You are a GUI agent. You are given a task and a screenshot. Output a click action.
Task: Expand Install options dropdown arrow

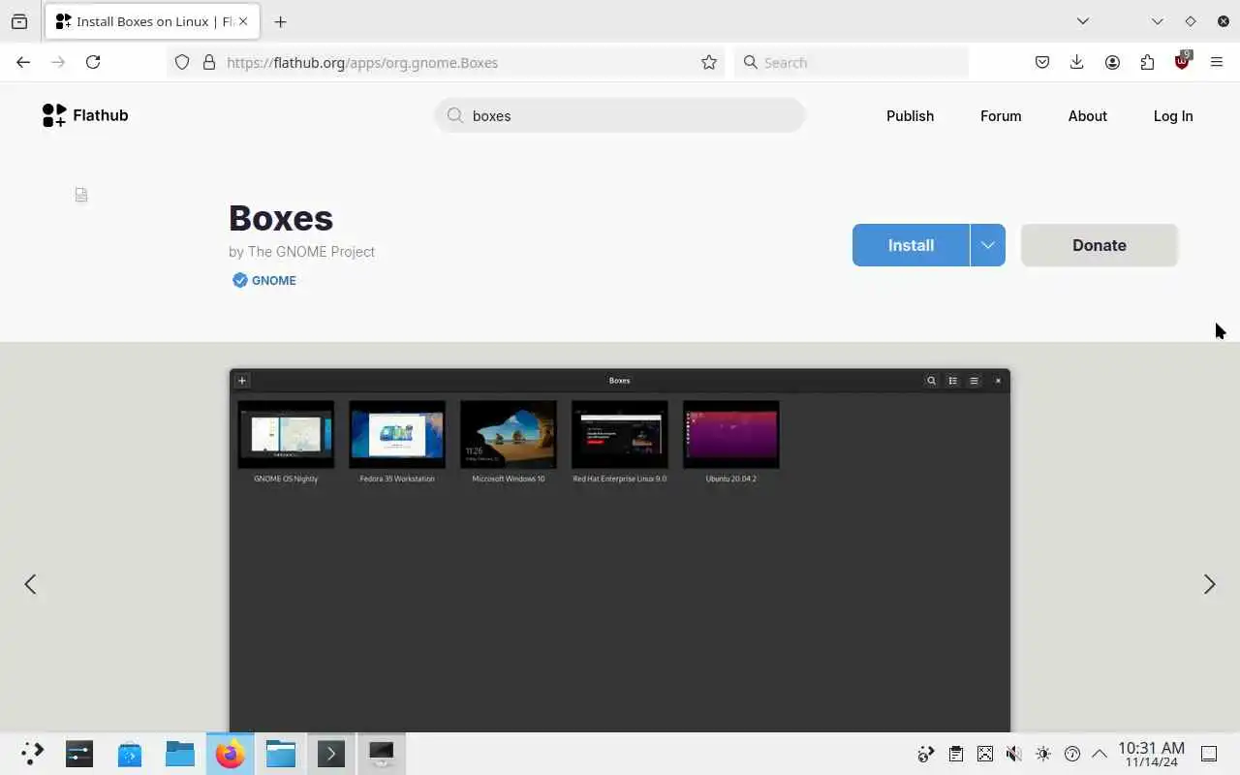987,245
